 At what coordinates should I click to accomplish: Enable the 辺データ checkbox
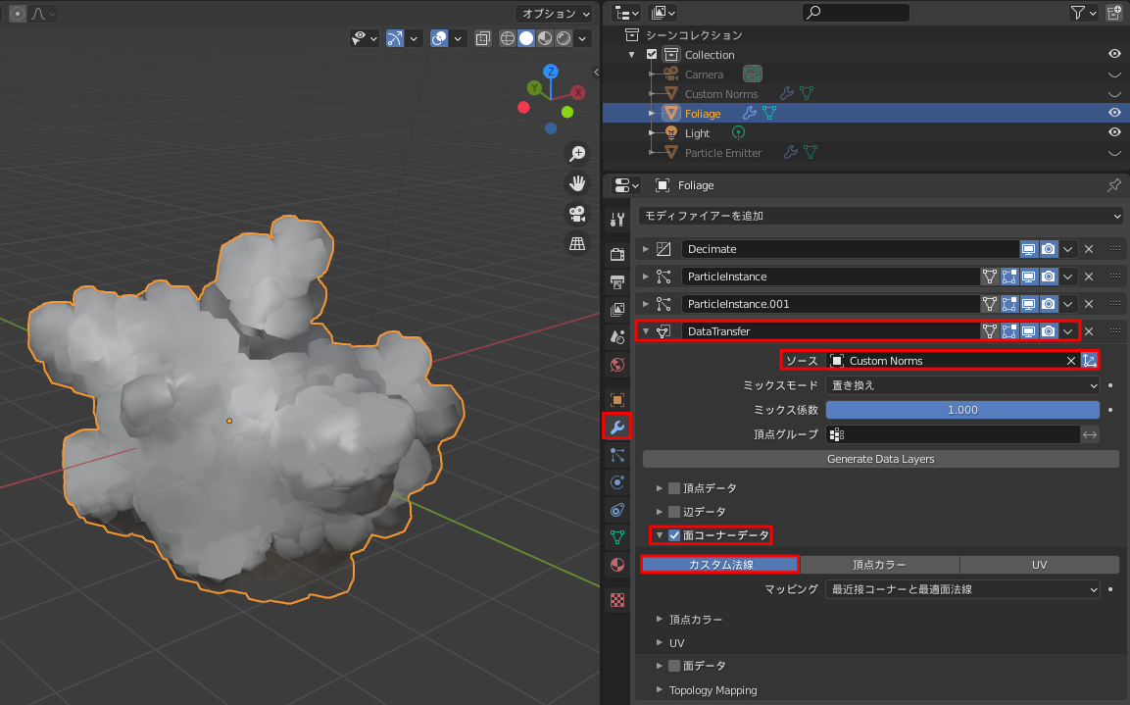(x=674, y=512)
